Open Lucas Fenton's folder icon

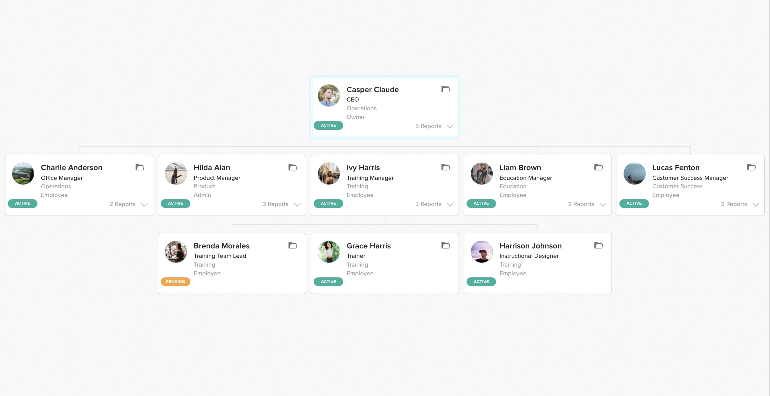click(752, 167)
